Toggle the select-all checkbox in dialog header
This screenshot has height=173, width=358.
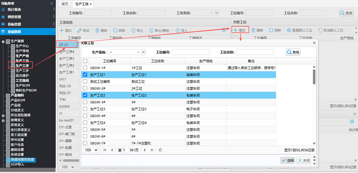[x=85, y=61]
